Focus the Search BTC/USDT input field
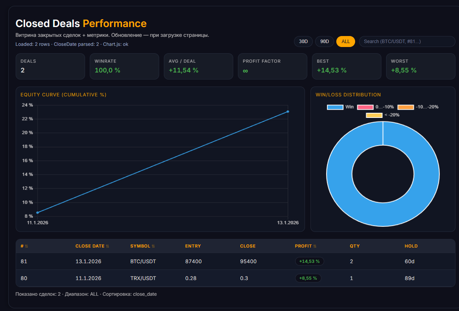 pos(407,42)
